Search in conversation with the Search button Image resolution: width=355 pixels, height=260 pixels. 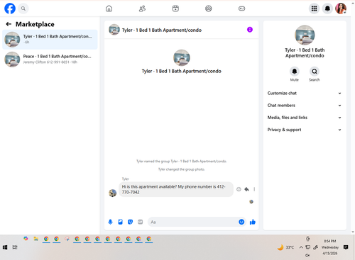[x=315, y=72]
